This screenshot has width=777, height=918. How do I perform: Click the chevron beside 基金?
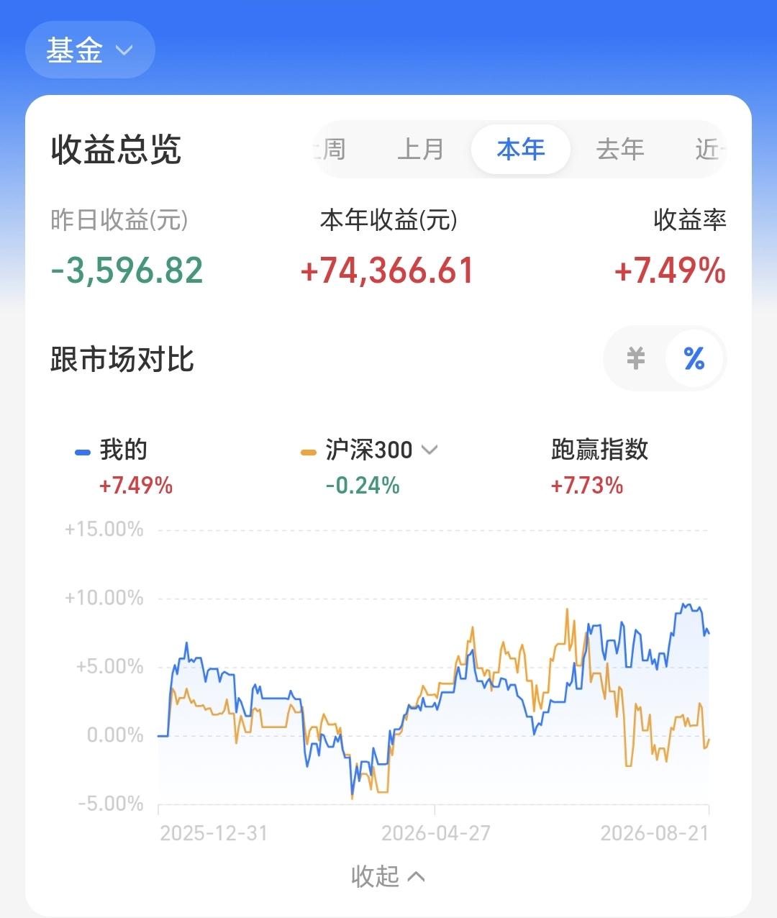(x=124, y=50)
